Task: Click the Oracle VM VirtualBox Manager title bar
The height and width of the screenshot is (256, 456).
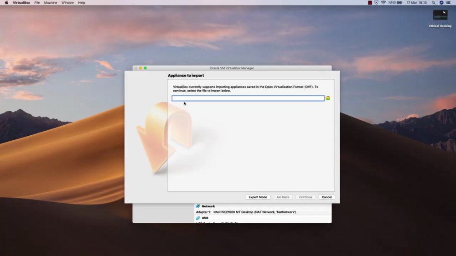Action: pos(232,68)
